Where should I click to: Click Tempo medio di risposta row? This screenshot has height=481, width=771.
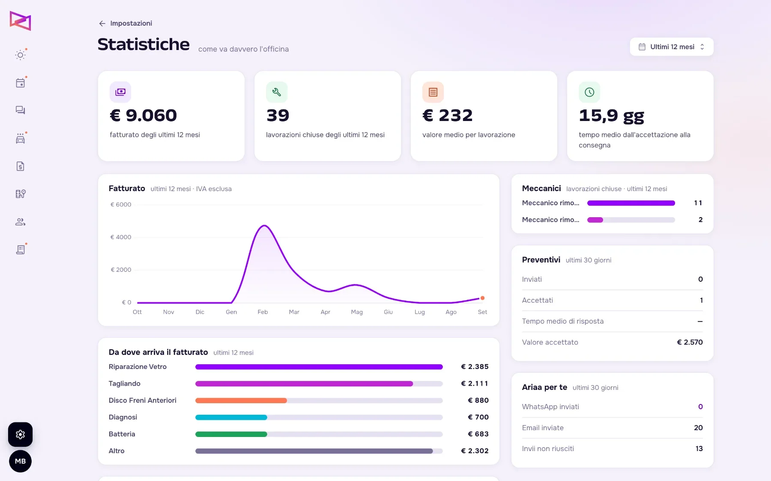pyautogui.click(x=612, y=321)
